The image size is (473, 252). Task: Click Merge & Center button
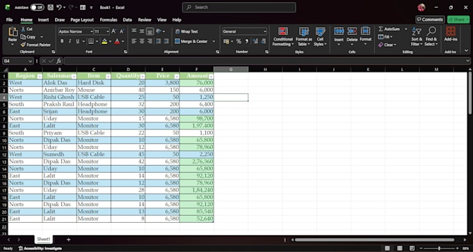[191, 41]
